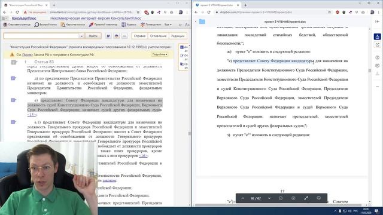Open Стартовая страница in the ConsultantPlus toolbar
383x215 pixels.
coord(17,24)
